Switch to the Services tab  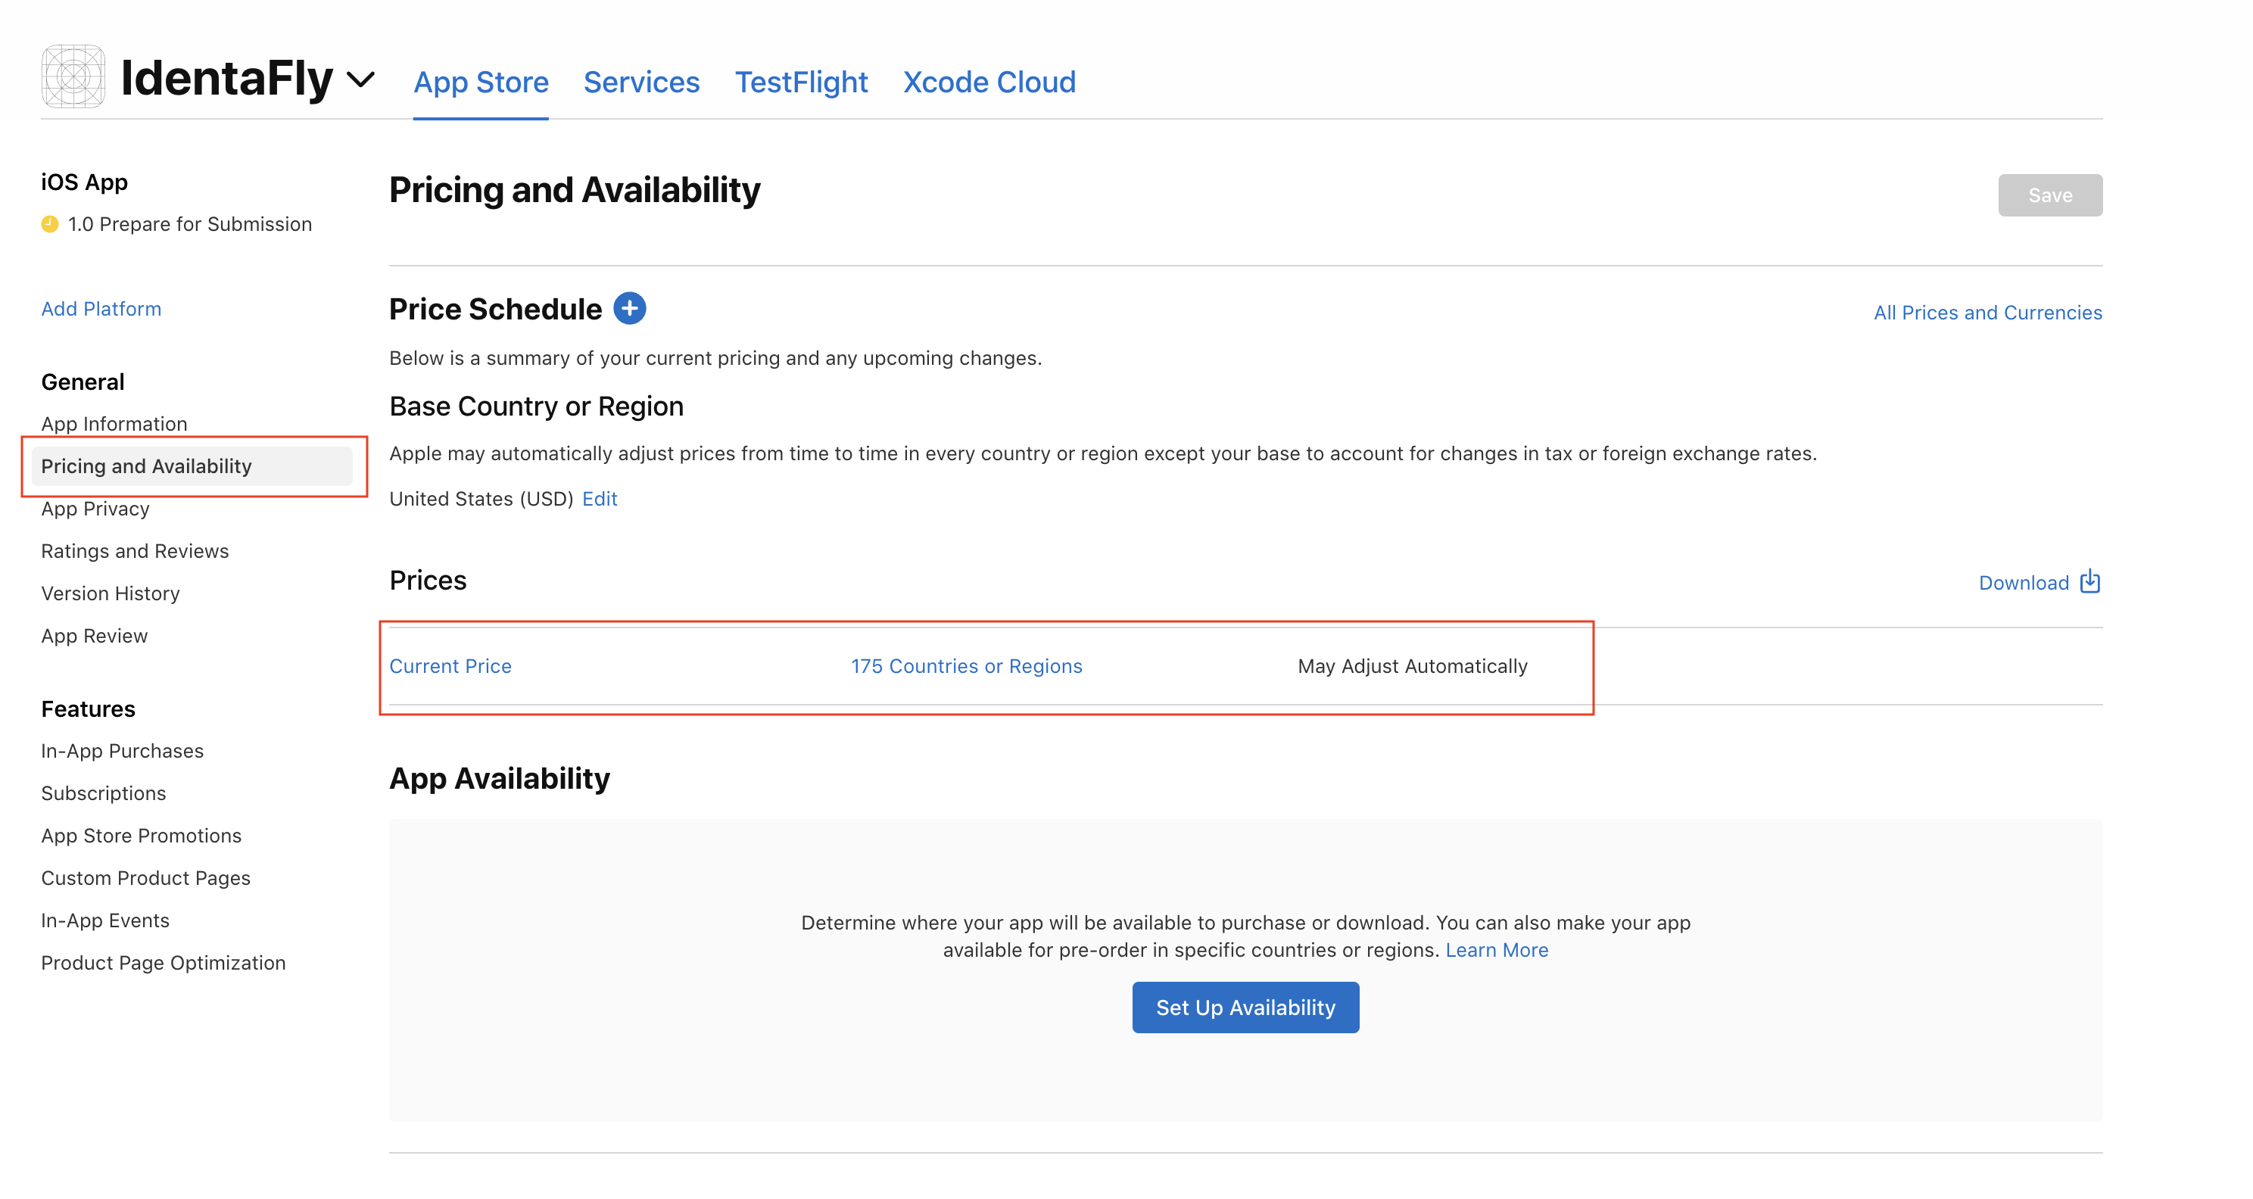(x=641, y=83)
